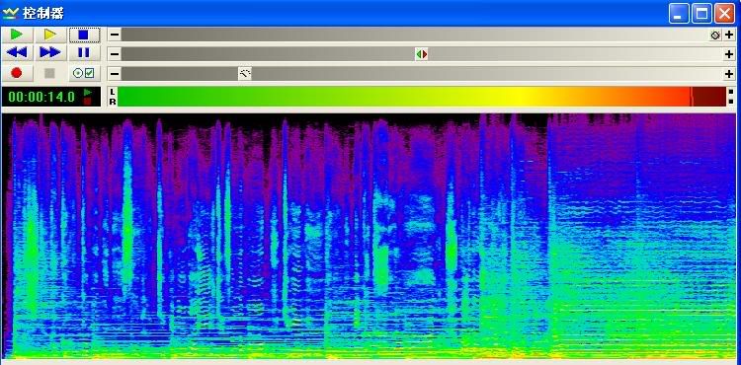Click the balance slider's green-red handle

(x=422, y=54)
